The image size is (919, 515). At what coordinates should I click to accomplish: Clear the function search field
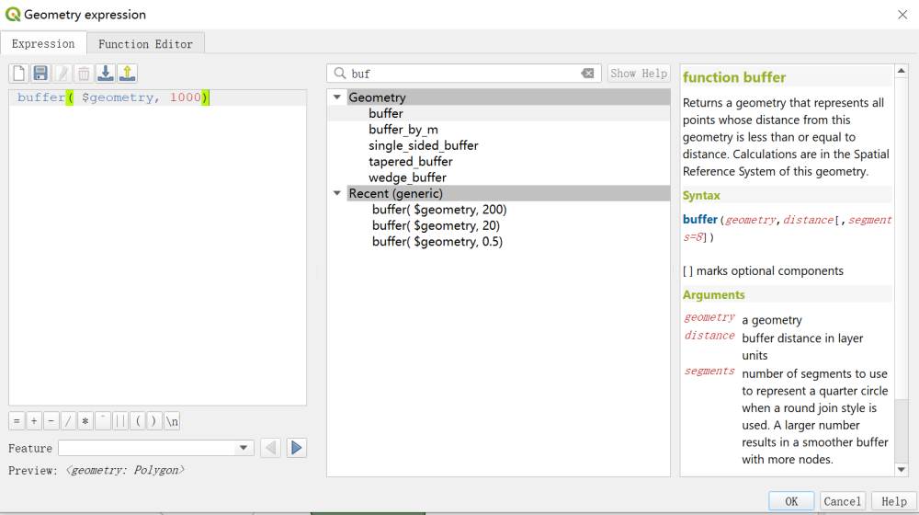[587, 74]
